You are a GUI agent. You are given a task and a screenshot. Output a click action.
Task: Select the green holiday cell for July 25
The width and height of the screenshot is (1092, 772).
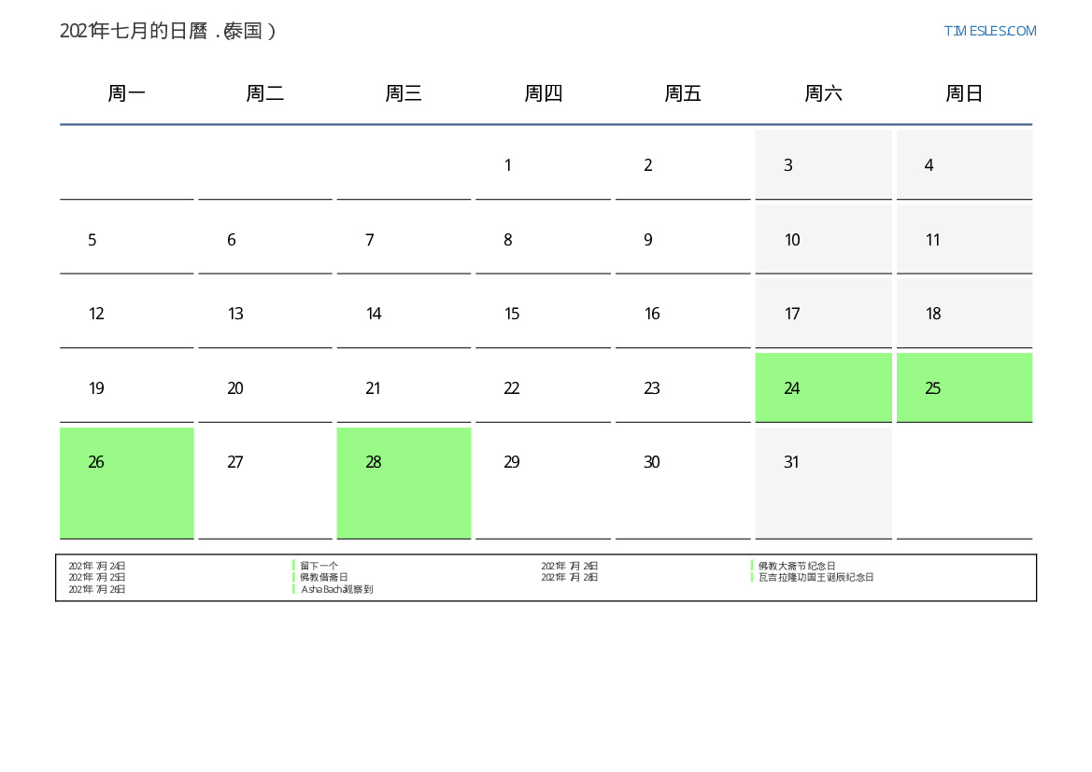[963, 387]
